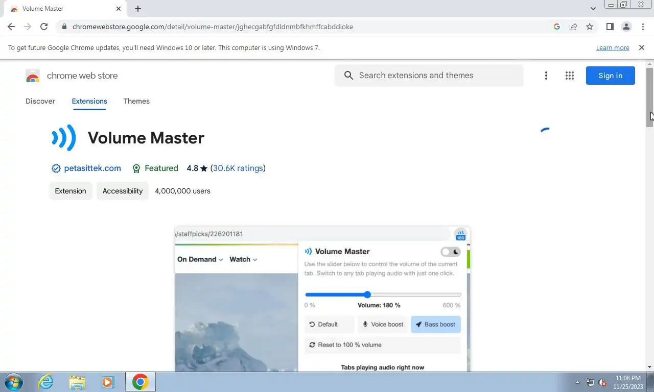Click the Accessibility category chip
654x392 pixels.
click(x=123, y=191)
